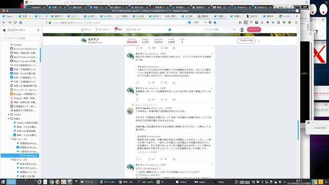Click the red ツイート button
Image resolution: width=329 pixels, height=185 pixels.
(254, 29)
